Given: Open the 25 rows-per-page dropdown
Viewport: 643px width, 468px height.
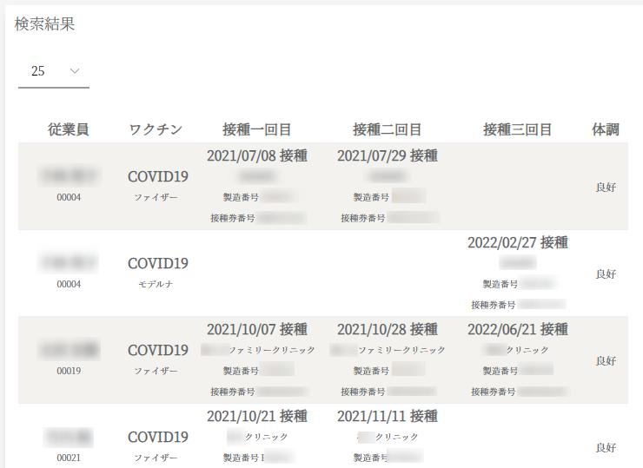Looking at the screenshot, I should point(53,71).
